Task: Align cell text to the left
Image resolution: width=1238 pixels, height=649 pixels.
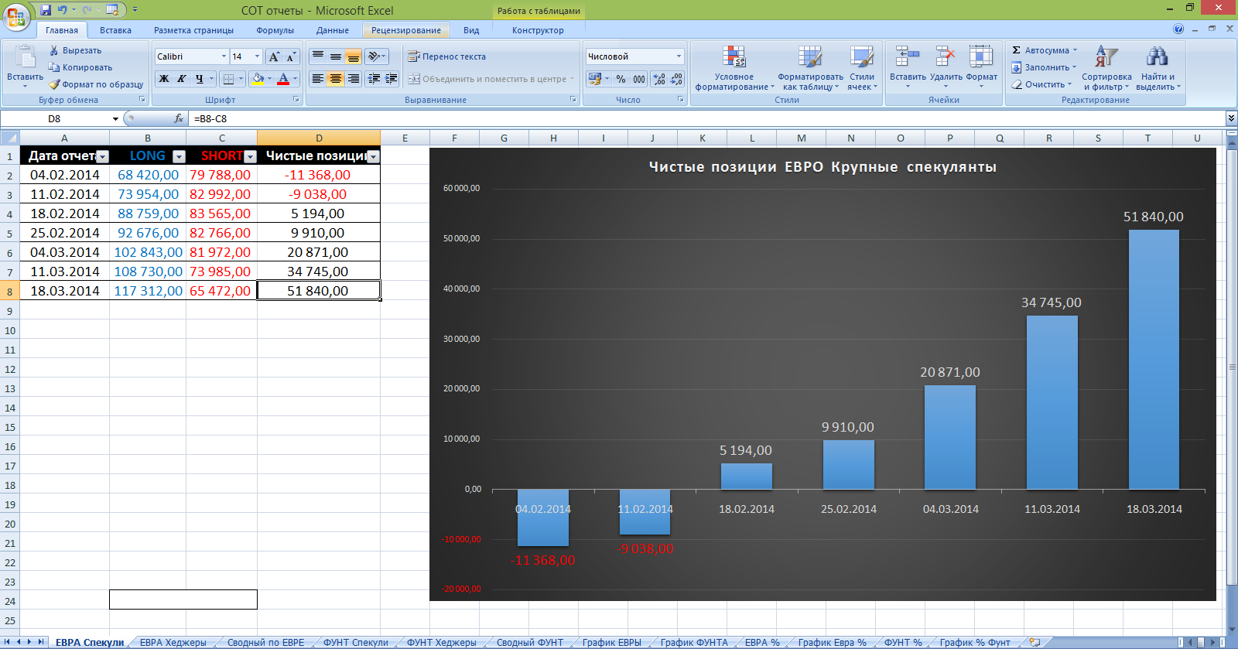Action: [317, 79]
